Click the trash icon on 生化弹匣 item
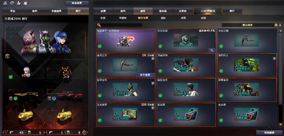Screen dimensions: 284x136 pos(153,108)
